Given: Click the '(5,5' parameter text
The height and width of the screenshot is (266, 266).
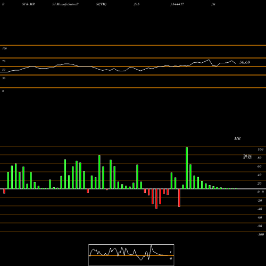Looking at the screenshot, I should (x=137, y=4).
